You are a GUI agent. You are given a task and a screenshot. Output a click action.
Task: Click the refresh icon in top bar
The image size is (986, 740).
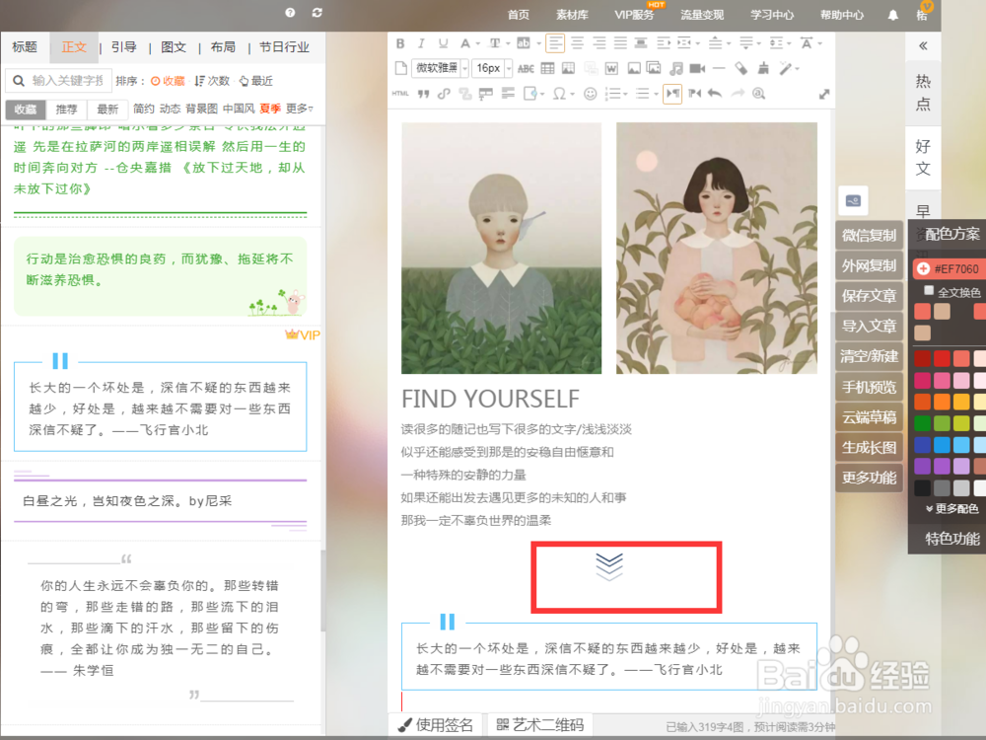[317, 13]
